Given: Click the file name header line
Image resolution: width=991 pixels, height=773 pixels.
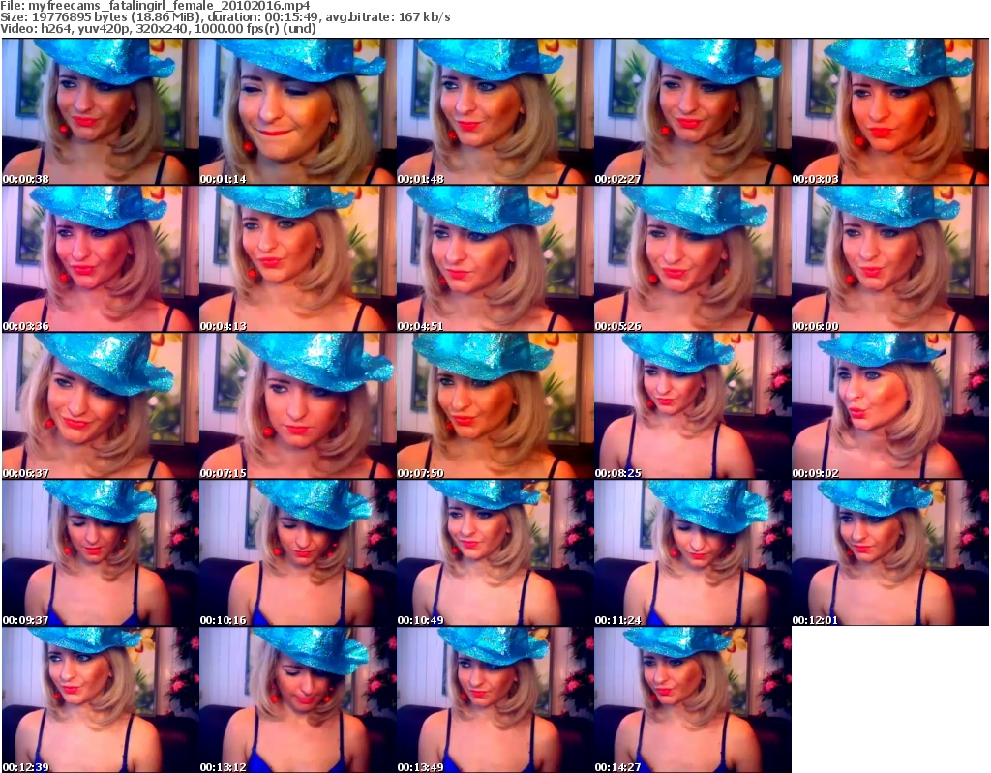Looking at the screenshot, I should 155,6.
